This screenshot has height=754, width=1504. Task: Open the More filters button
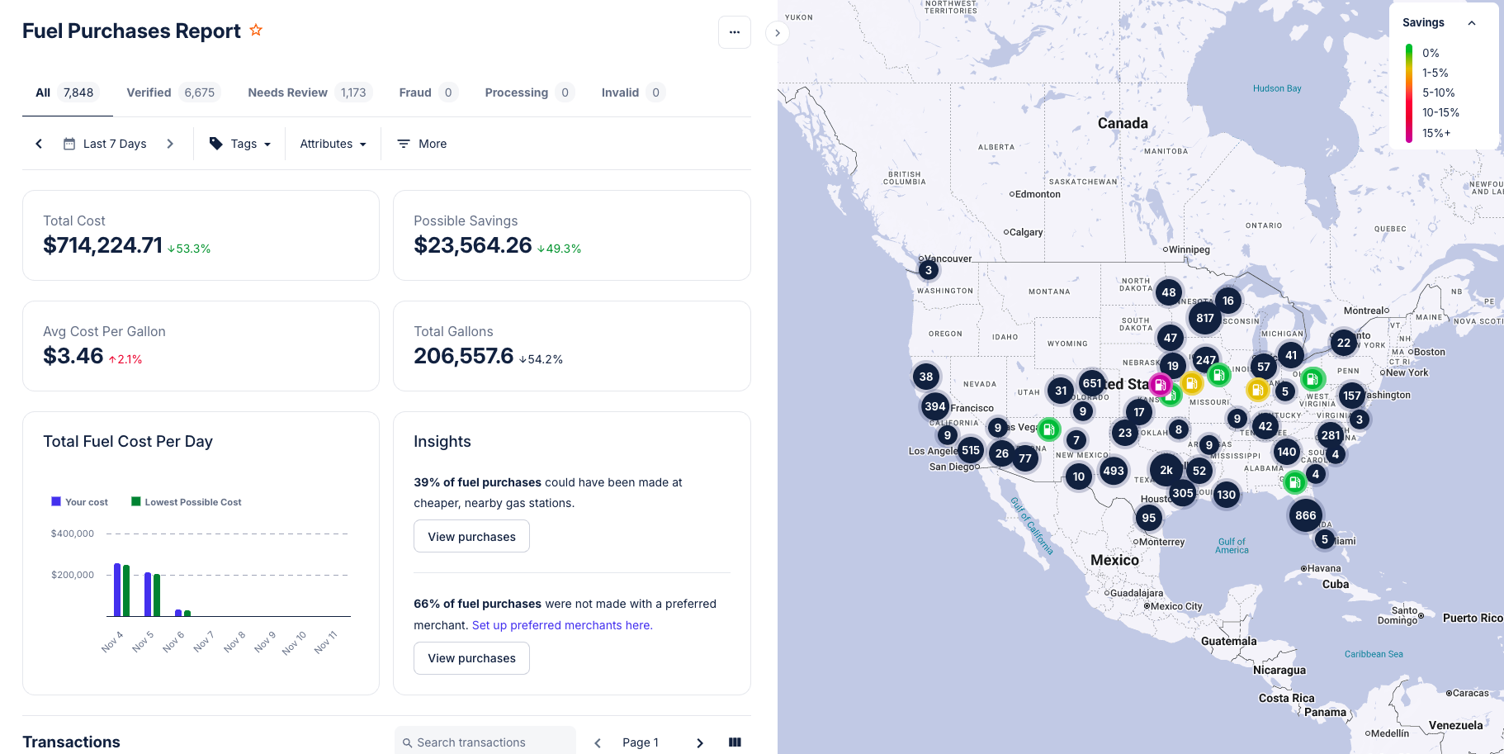pos(422,144)
